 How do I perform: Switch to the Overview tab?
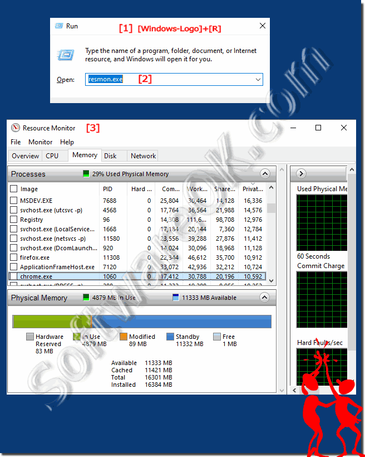26,156
